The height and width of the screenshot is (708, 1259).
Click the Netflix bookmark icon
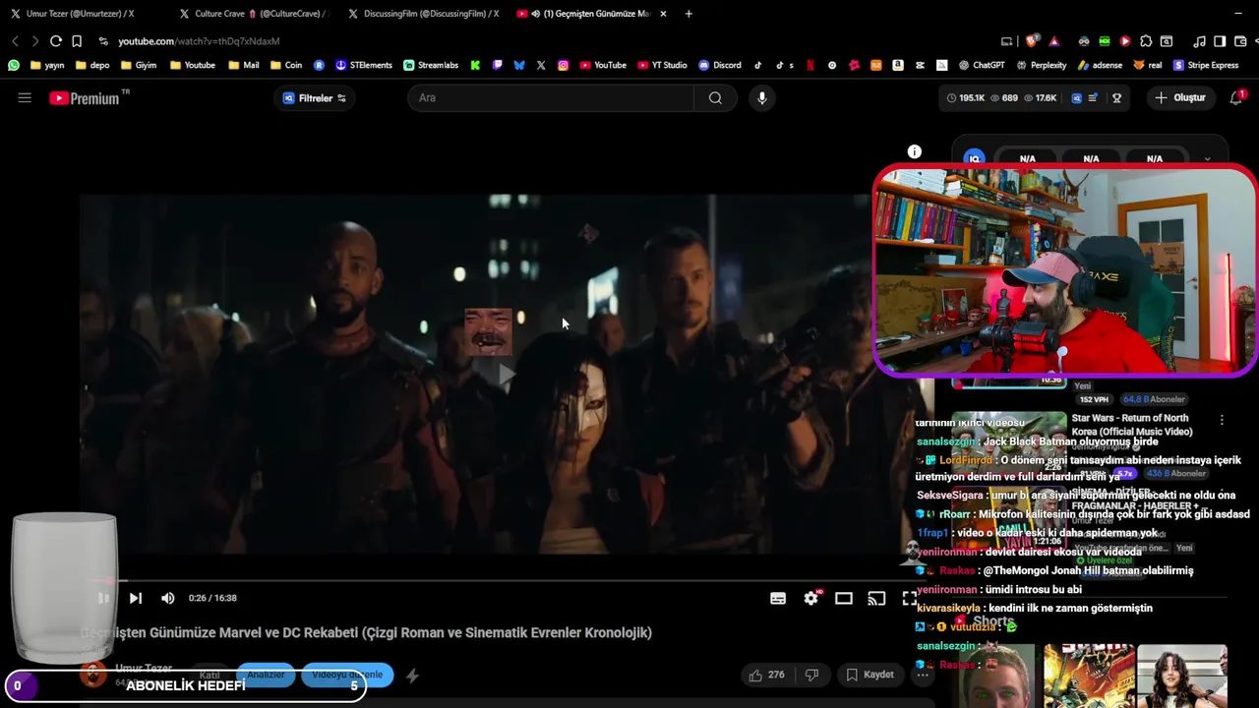click(810, 65)
